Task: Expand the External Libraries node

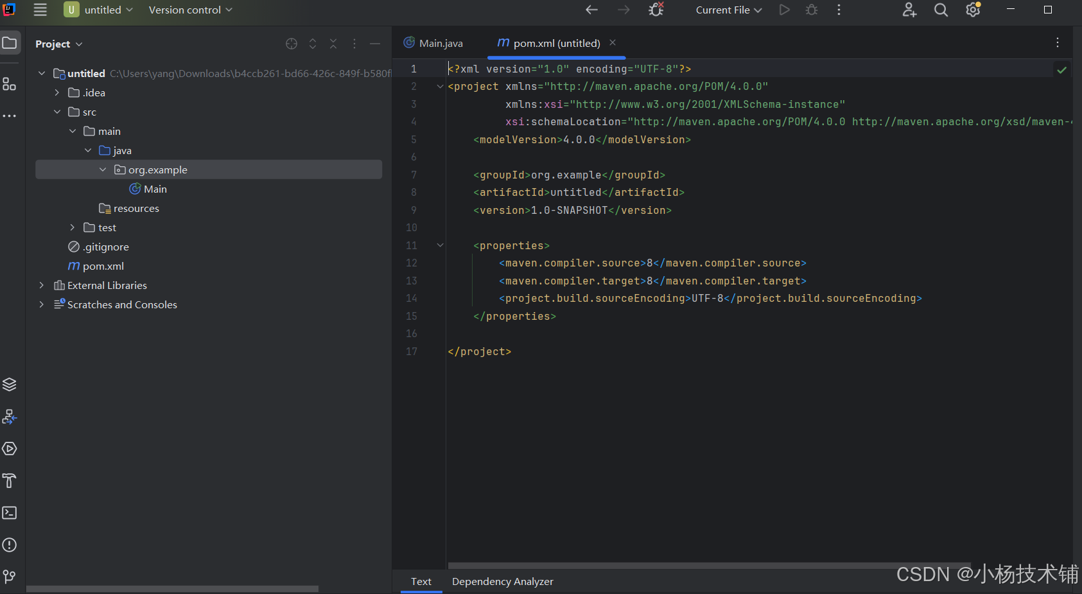Action: 42,285
